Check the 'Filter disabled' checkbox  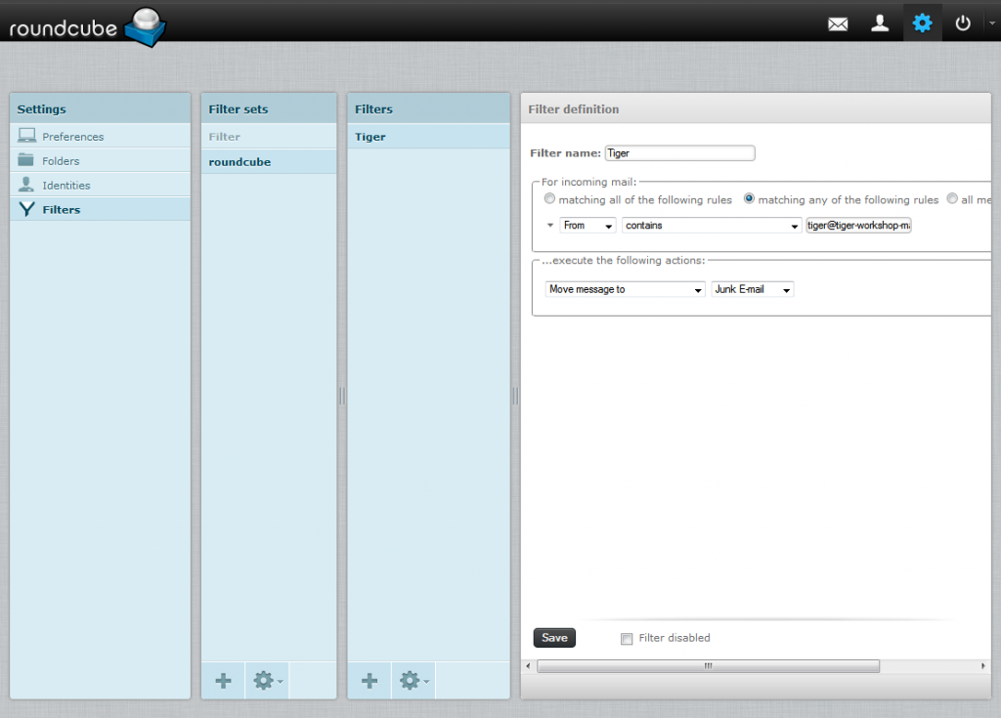point(626,638)
